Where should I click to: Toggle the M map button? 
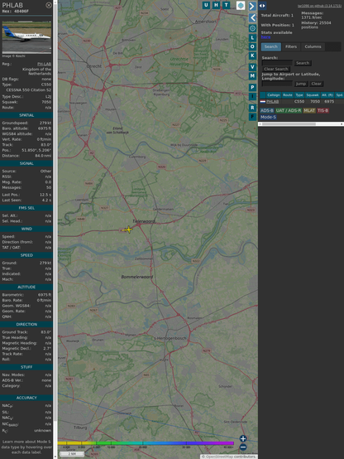[252, 76]
